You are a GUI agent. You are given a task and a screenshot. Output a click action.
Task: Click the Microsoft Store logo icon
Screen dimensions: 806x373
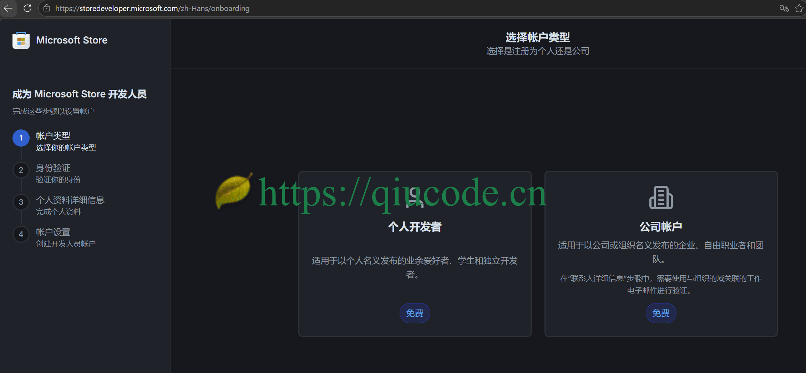(21, 40)
